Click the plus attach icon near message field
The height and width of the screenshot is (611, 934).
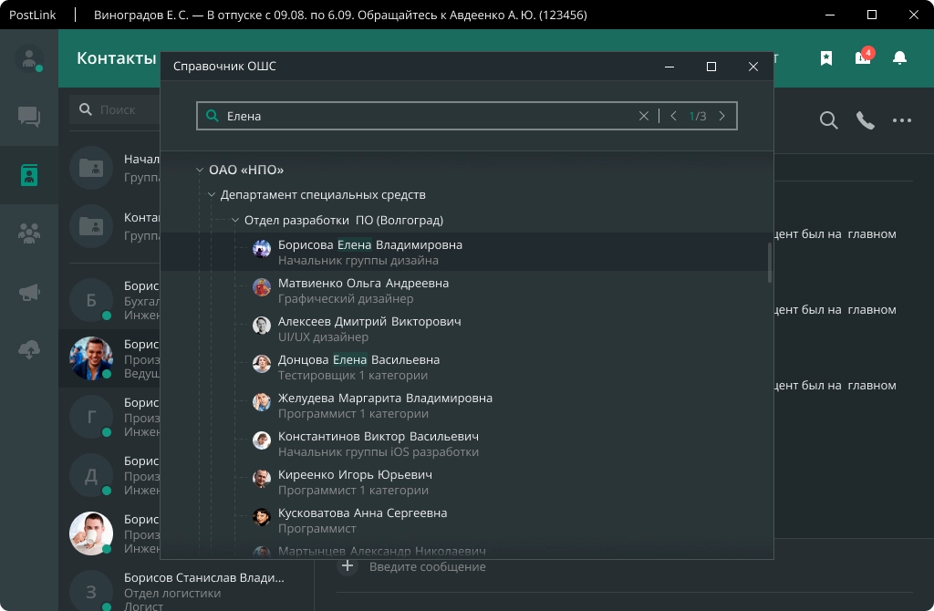pos(348,565)
